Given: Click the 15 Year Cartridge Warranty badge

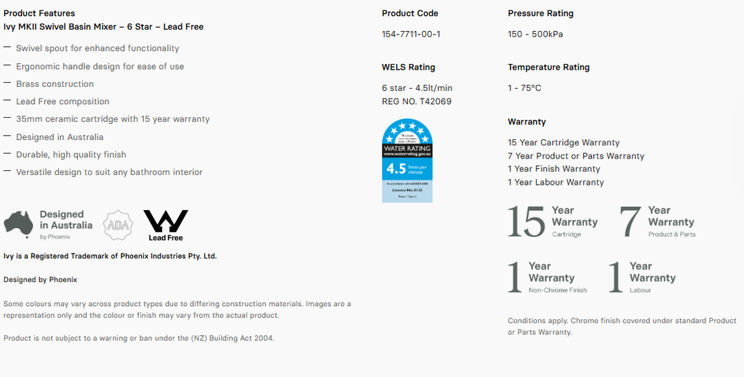Looking at the screenshot, I should click(x=552, y=223).
